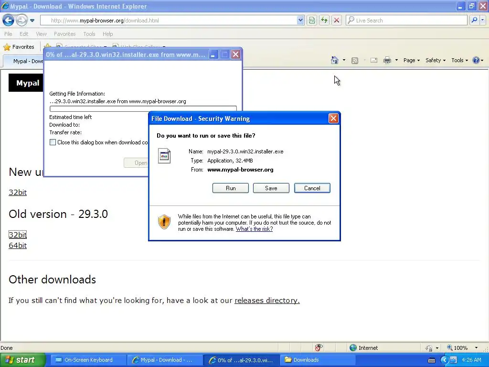Click the Forward navigation arrow

click(x=21, y=20)
